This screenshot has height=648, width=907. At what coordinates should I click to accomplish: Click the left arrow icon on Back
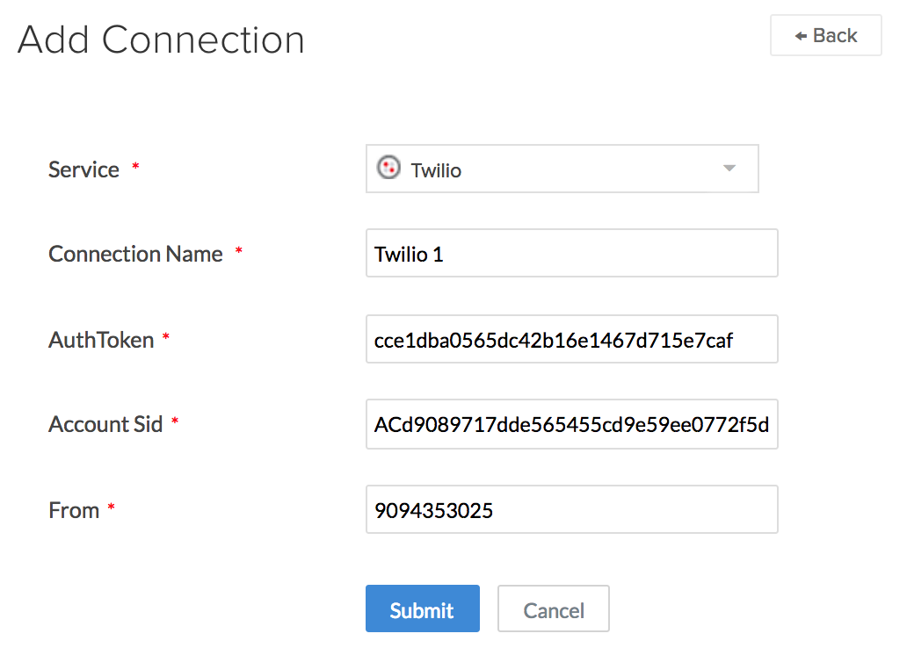(801, 36)
